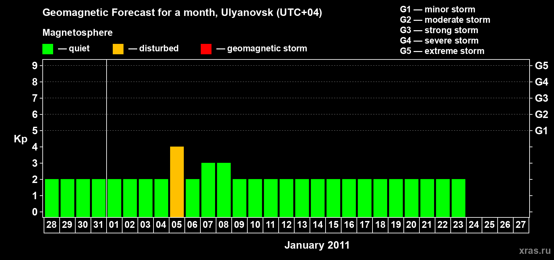Click the G2 right-axis label

click(542, 114)
